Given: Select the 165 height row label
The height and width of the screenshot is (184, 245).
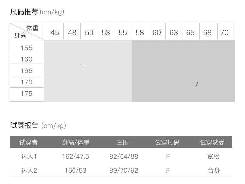Looking at the screenshot, I should click(x=27, y=71).
